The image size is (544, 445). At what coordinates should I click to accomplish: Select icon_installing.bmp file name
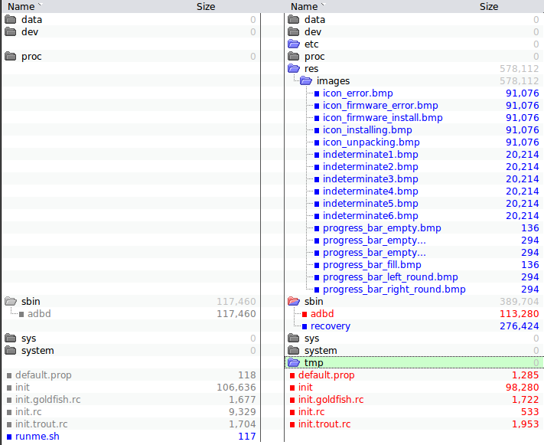tap(367, 130)
